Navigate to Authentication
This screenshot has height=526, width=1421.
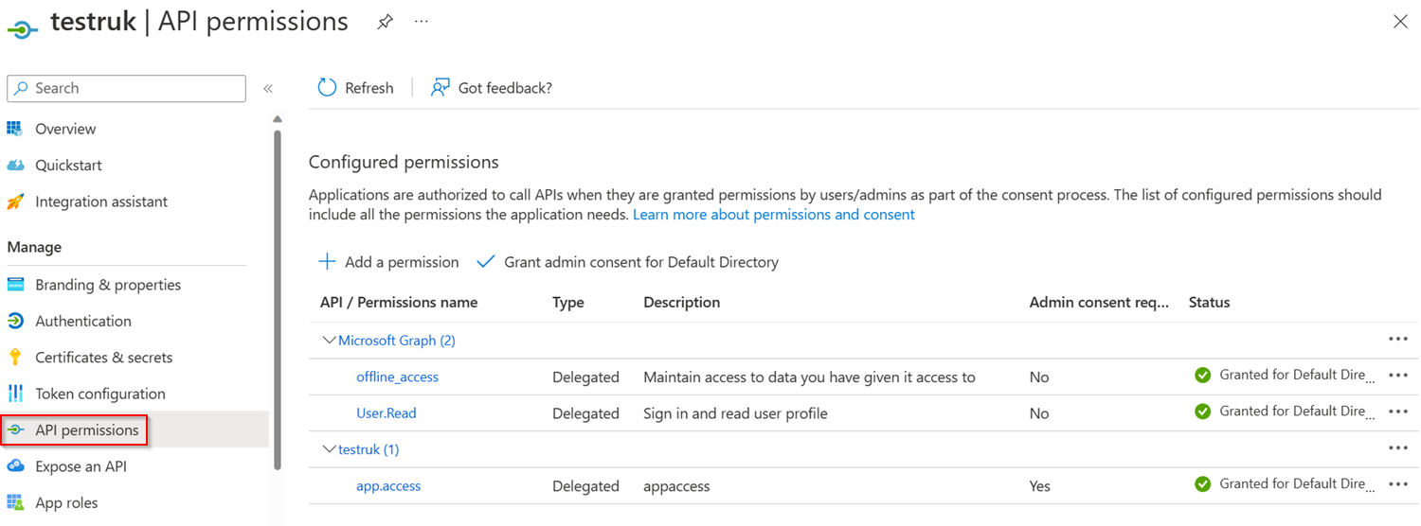(x=83, y=321)
